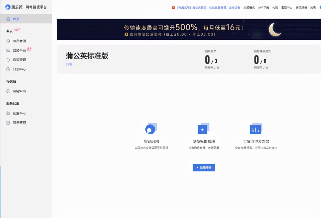Enter the 日志中心 log center
Image resolution: width=321 pixels, height=218 pixels.
[20, 69]
